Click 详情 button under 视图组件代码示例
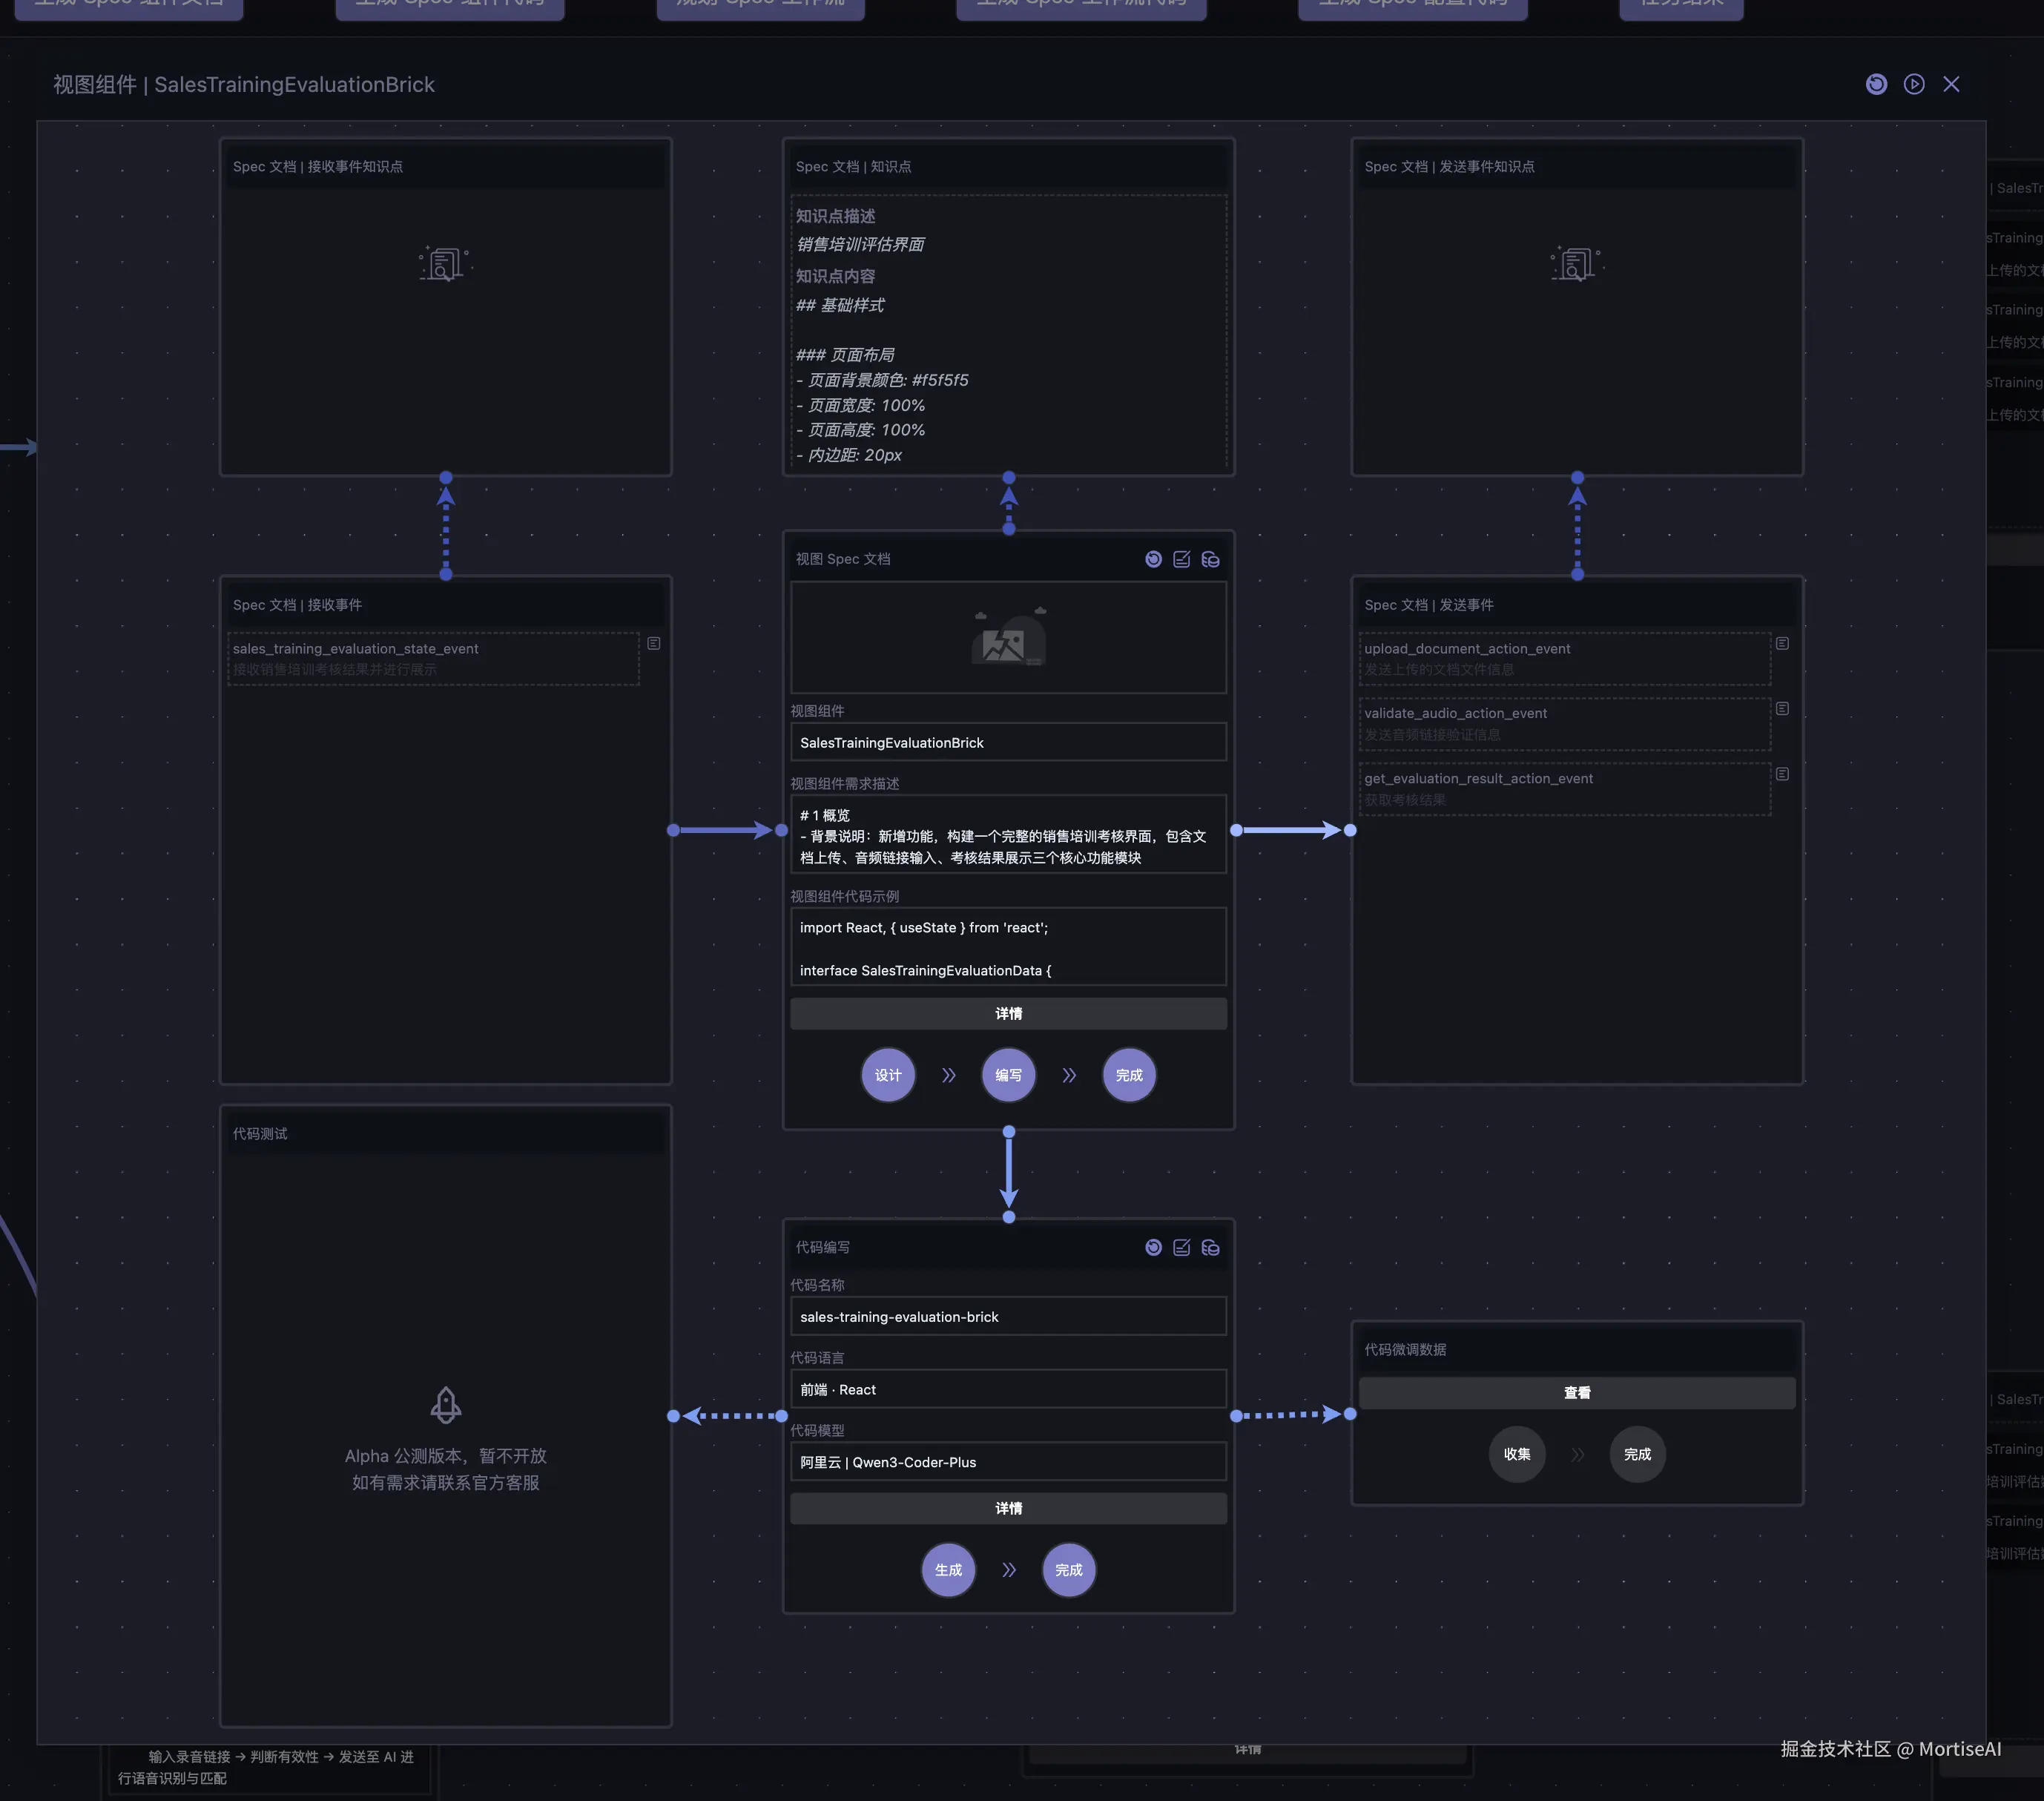 pos(1008,1013)
